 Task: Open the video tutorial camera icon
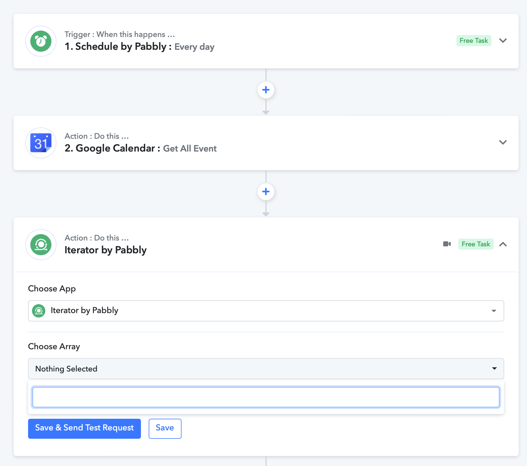[447, 244]
